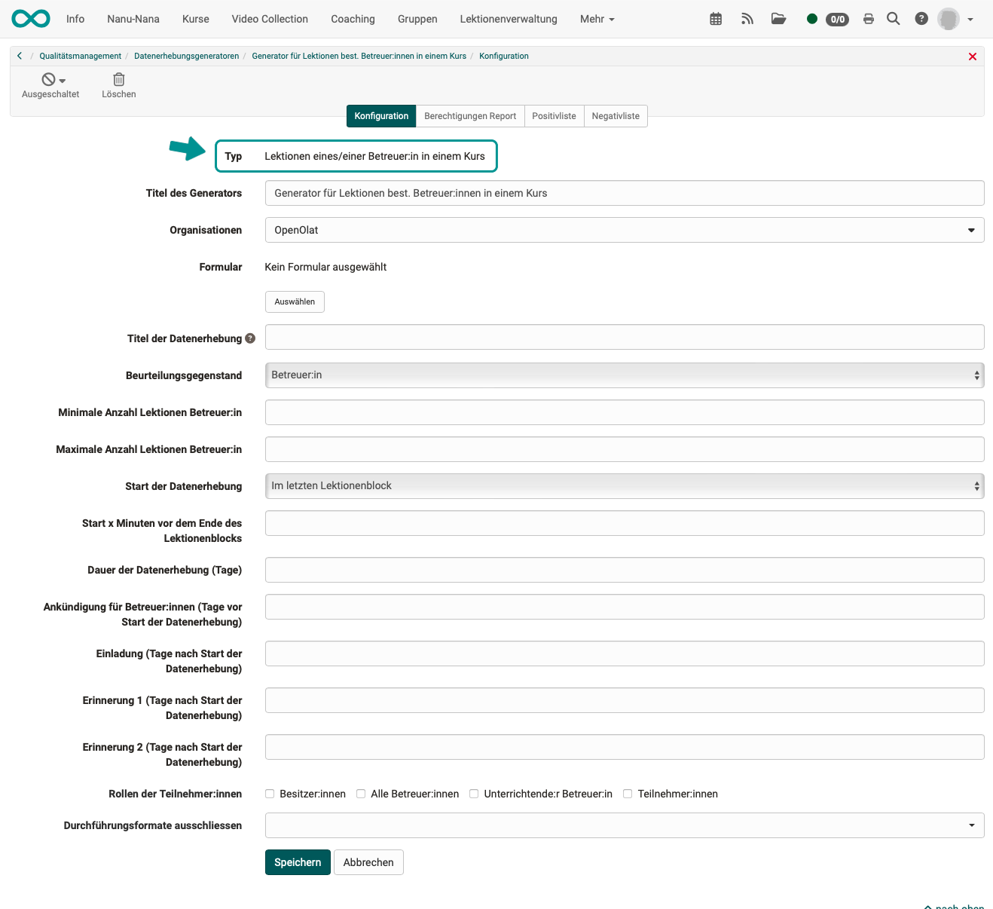Enable the Teilnehmer:innen checkbox
The height and width of the screenshot is (909, 993).
[627, 794]
